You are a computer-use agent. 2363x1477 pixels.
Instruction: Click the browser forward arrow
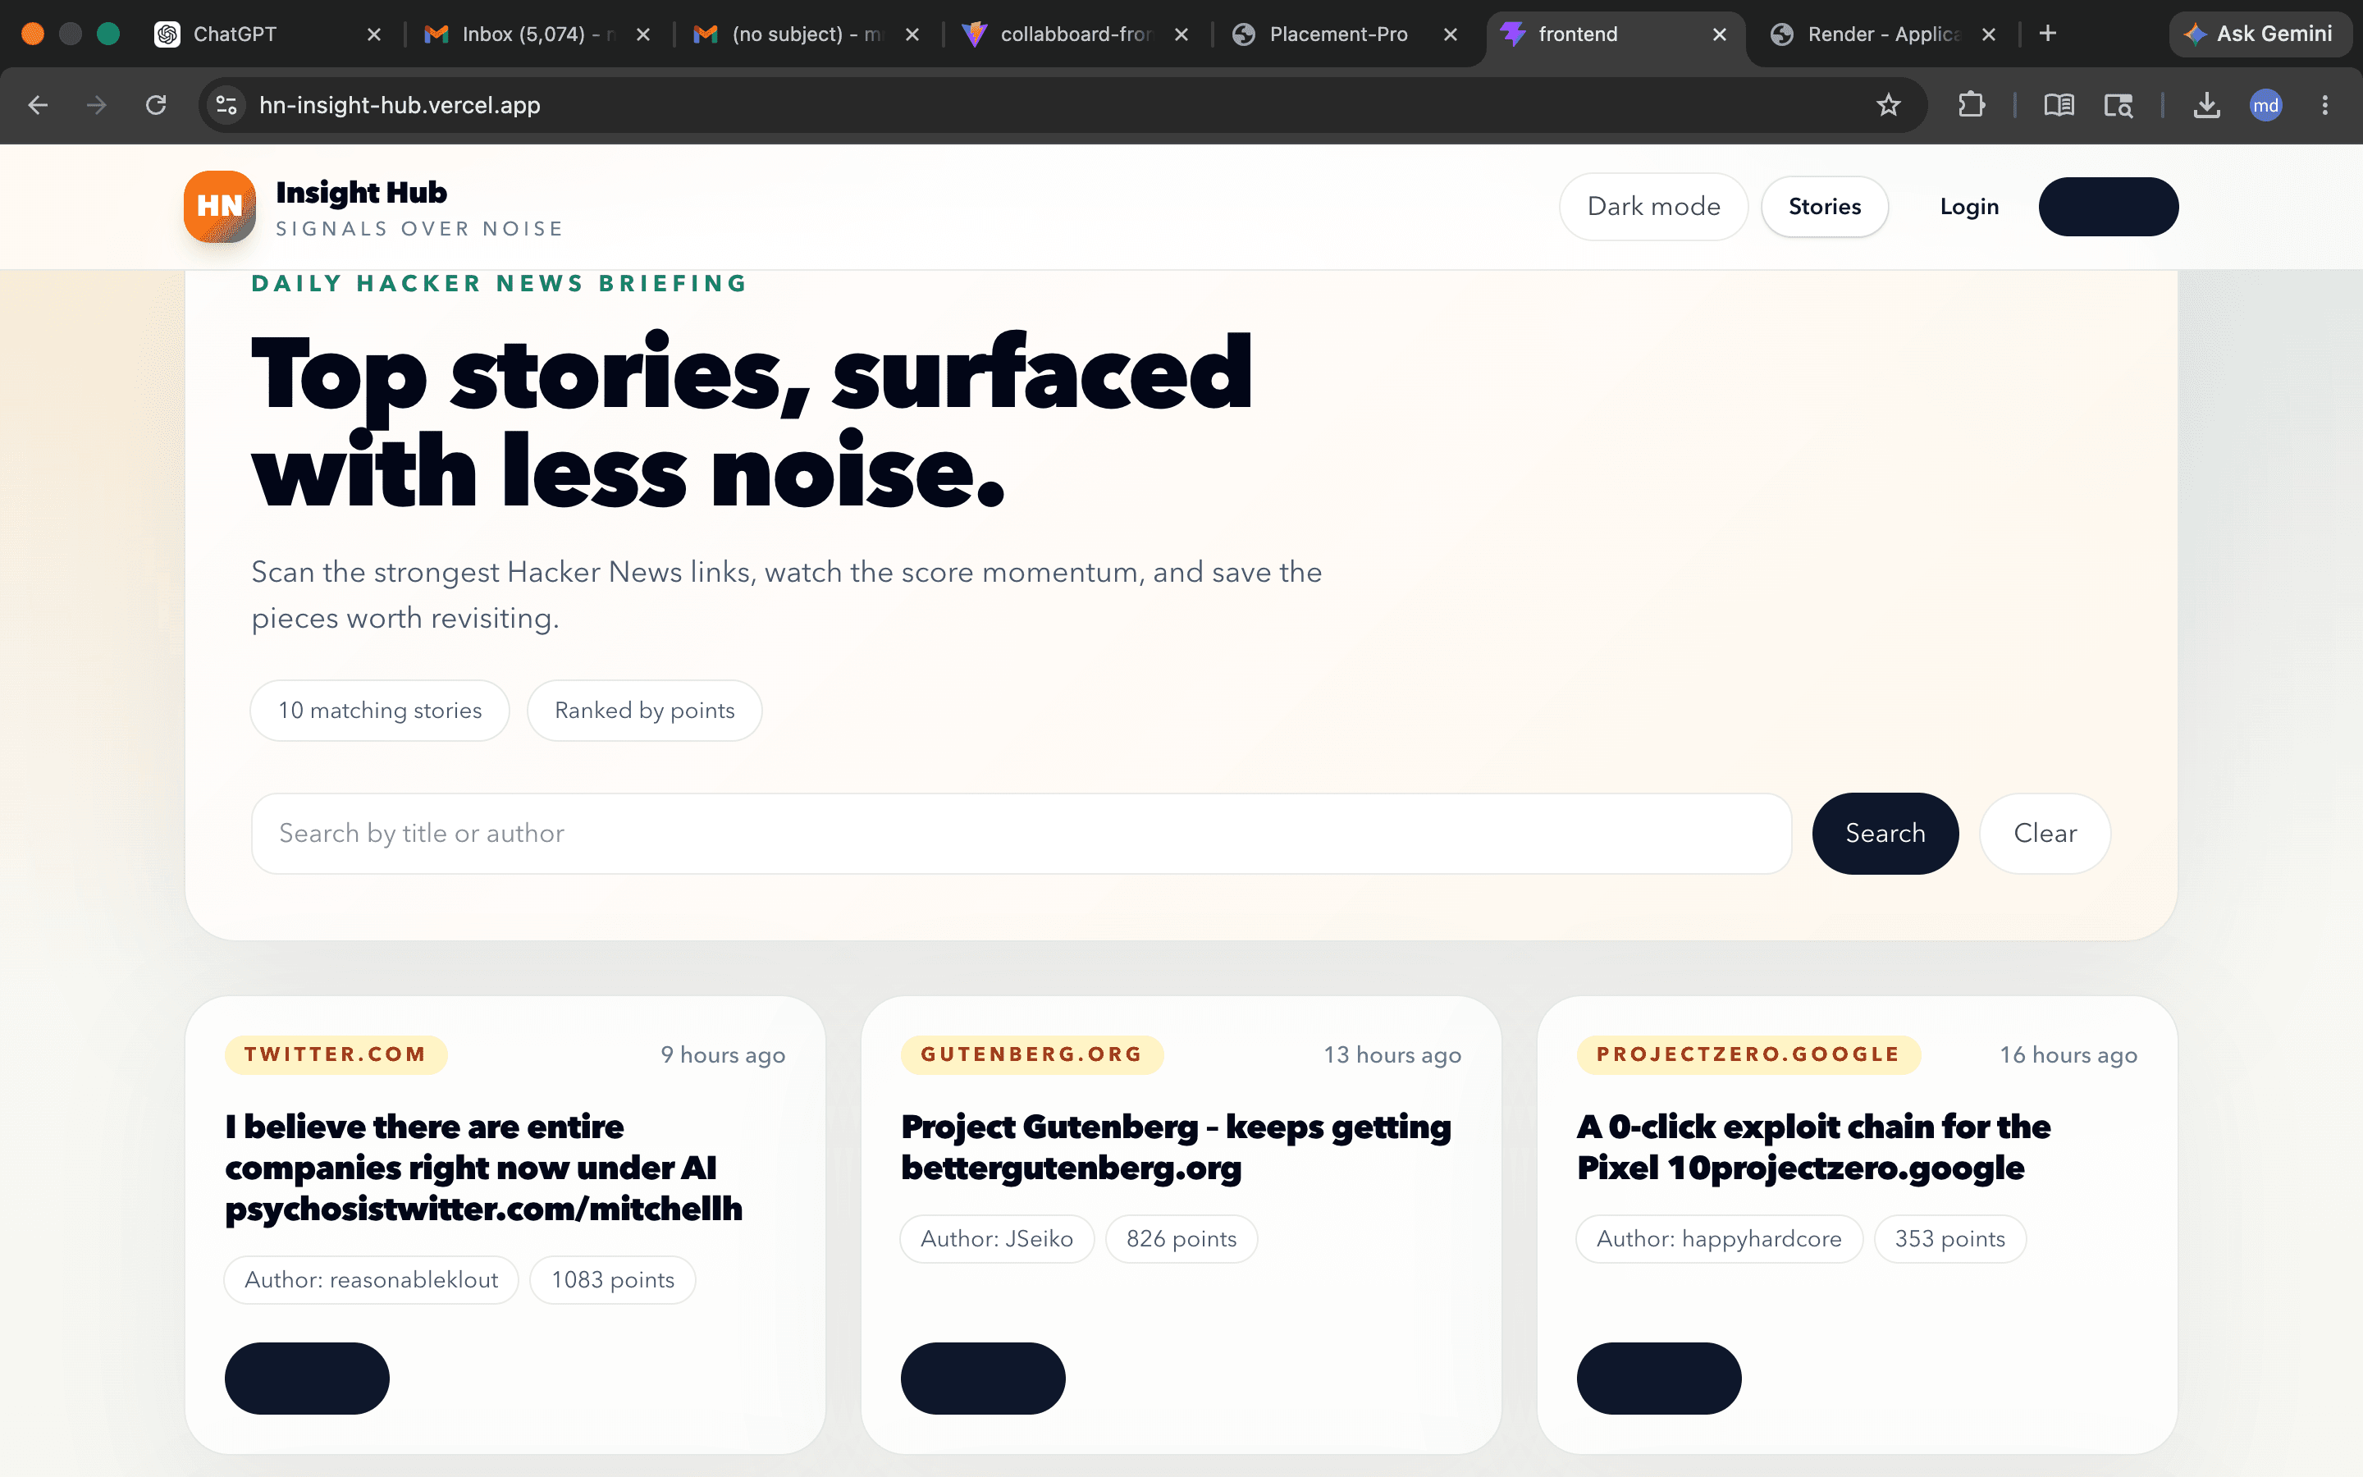[x=96, y=104]
